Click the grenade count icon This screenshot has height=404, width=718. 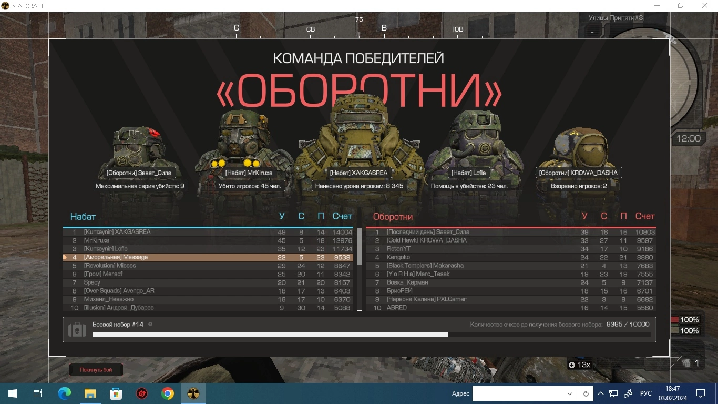(x=686, y=363)
